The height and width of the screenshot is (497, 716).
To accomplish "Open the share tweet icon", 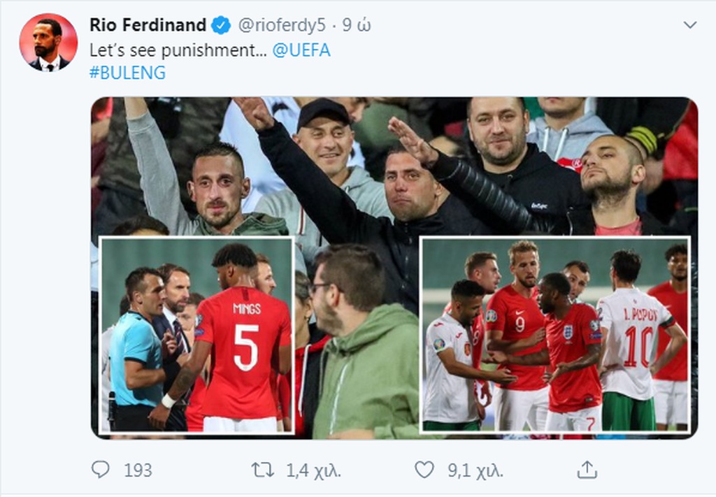I will point(587,470).
